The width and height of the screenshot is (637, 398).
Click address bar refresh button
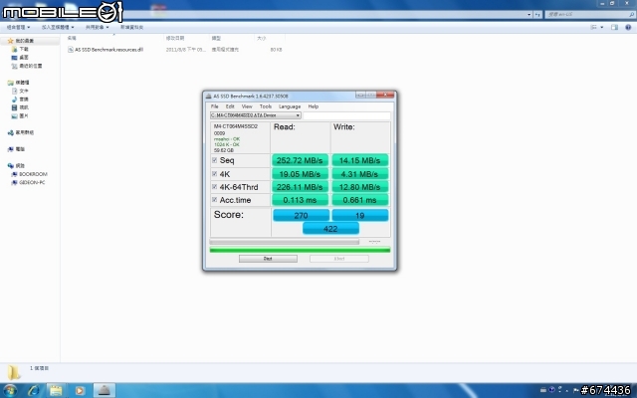pos(537,15)
